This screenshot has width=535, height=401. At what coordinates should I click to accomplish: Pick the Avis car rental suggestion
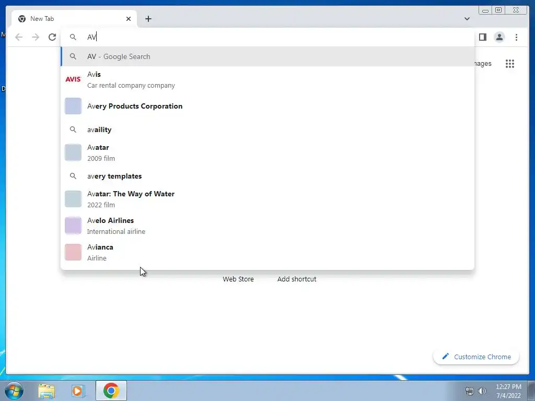click(x=267, y=79)
